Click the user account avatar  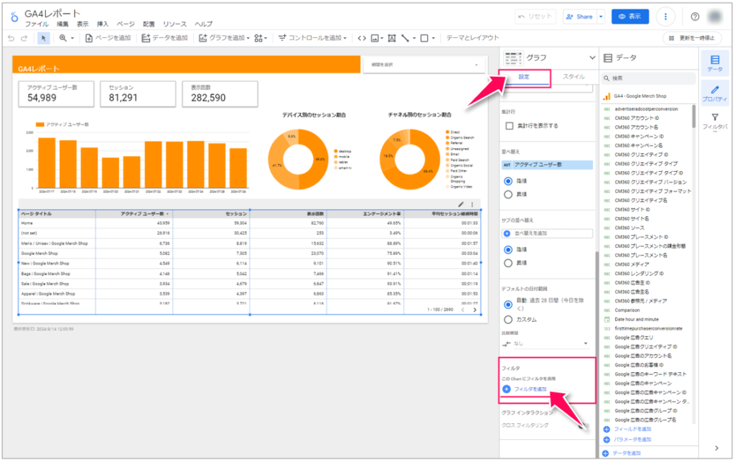pyautogui.click(x=715, y=17)
